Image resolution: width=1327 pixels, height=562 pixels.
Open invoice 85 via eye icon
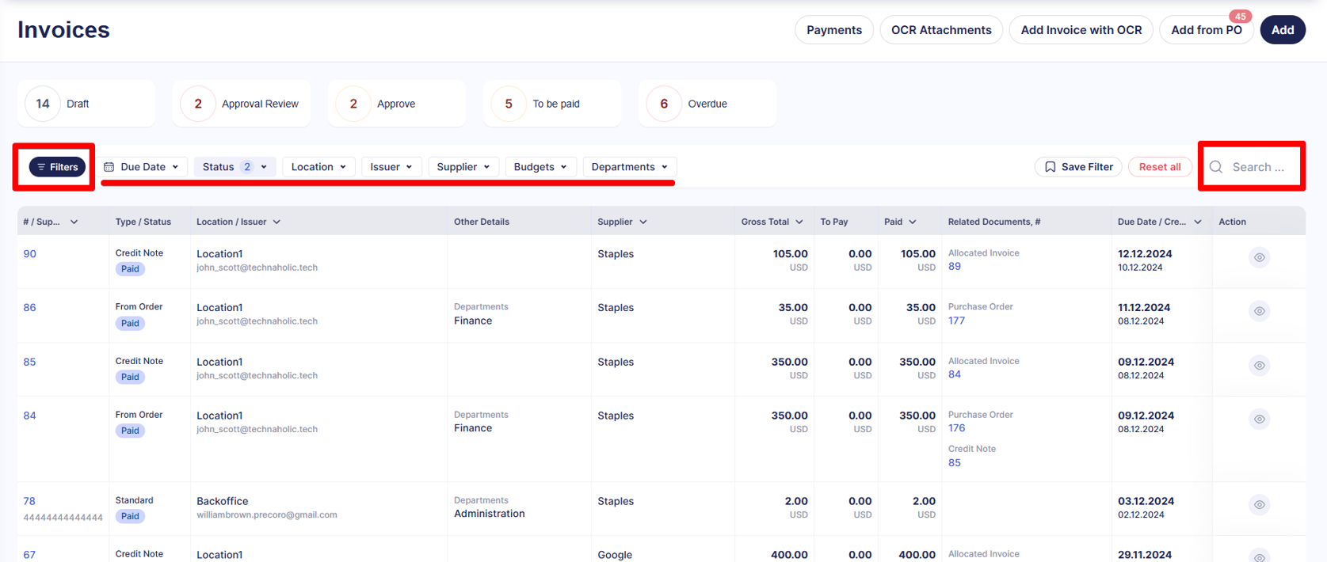[1259, 365]
